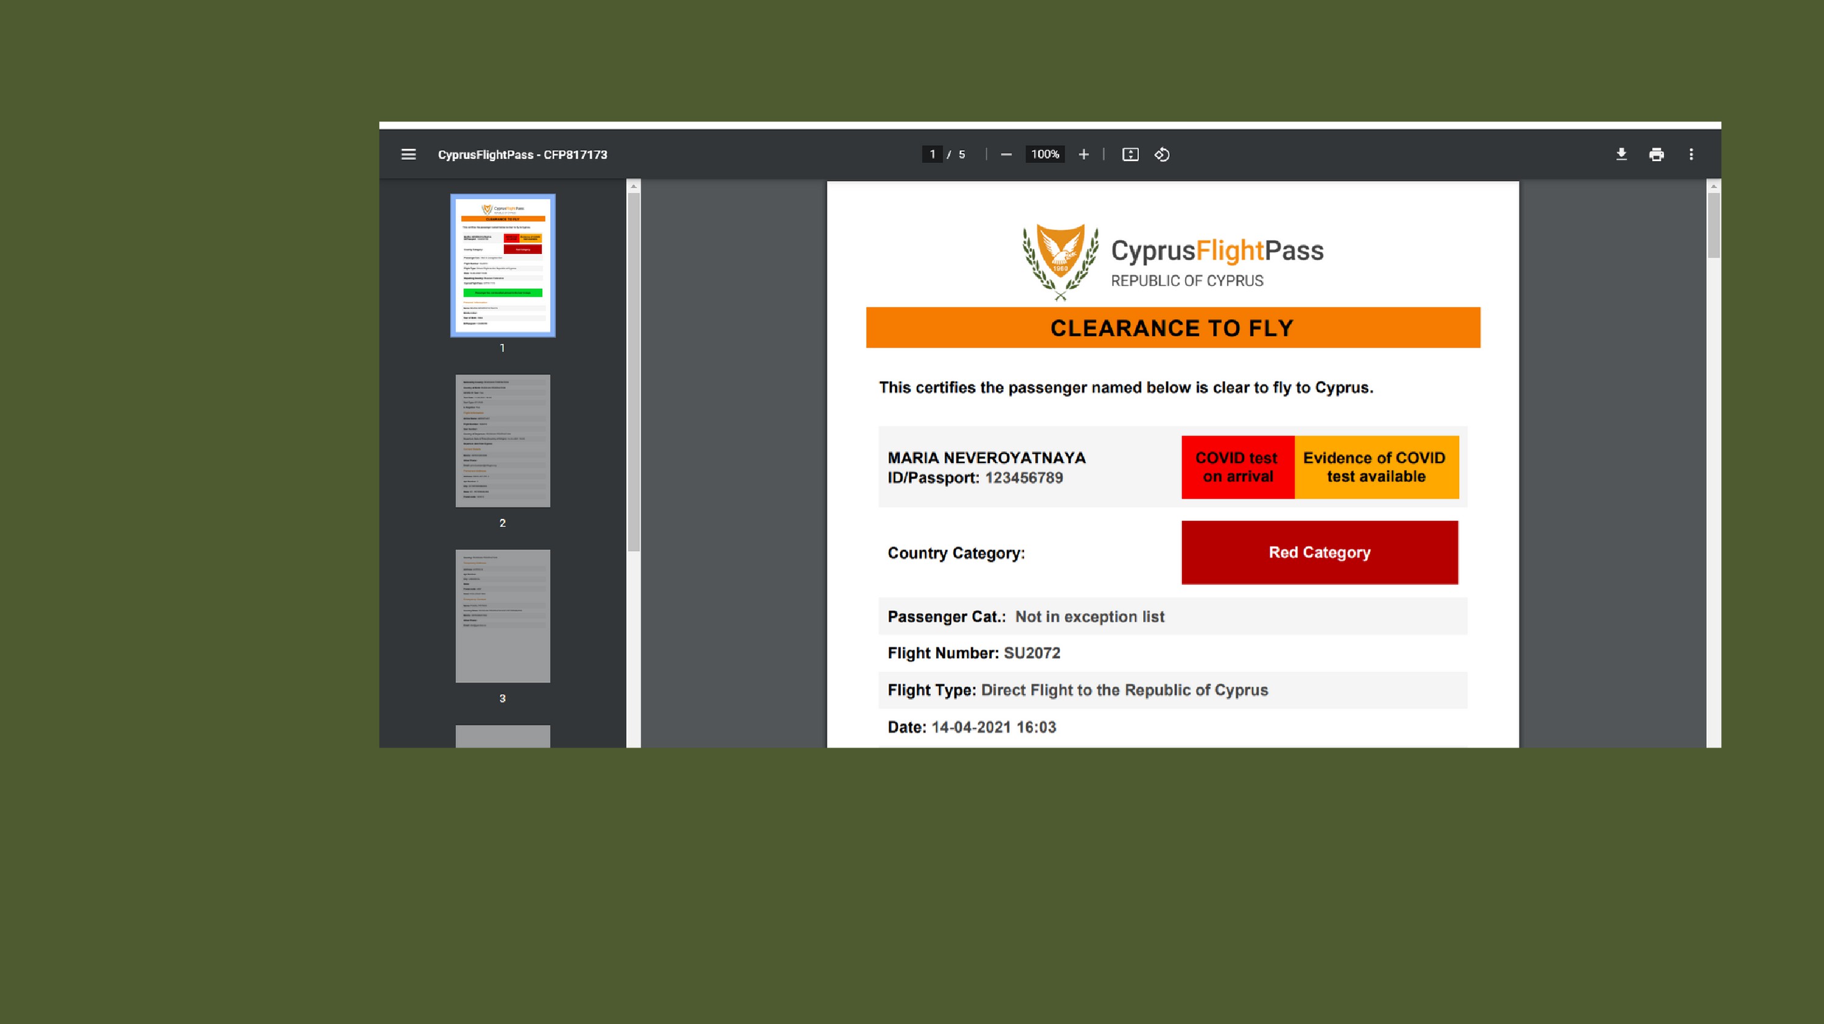Click the REPUBLIC OF CYPRUS subtitle
1824x1024 pixels.
[1187, 281]
